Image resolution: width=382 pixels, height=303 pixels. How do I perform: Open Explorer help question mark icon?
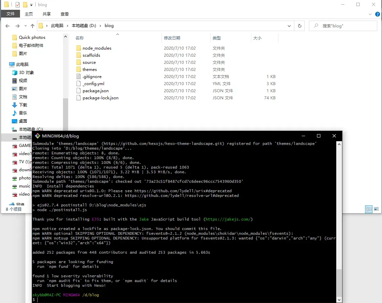(378, 14)
